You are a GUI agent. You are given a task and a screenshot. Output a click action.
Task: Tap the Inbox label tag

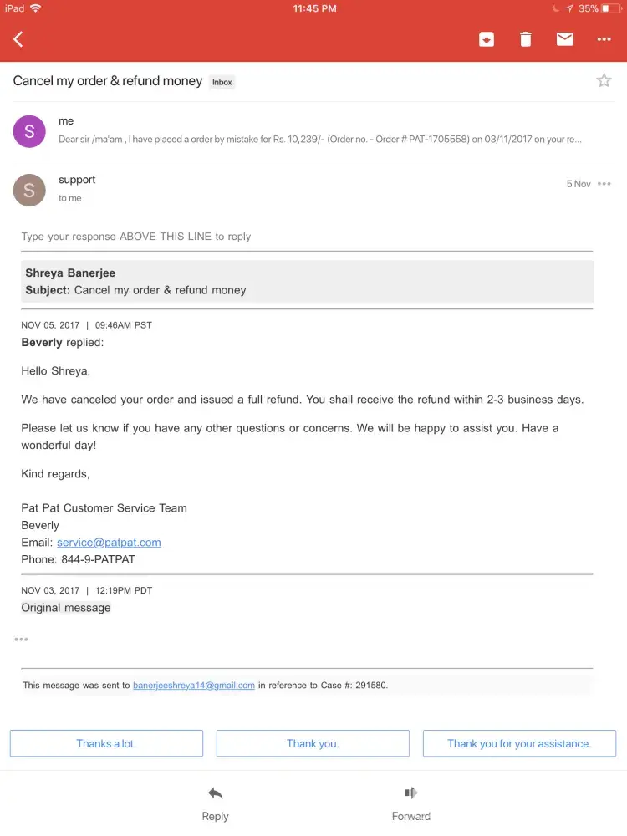[222, 83]
